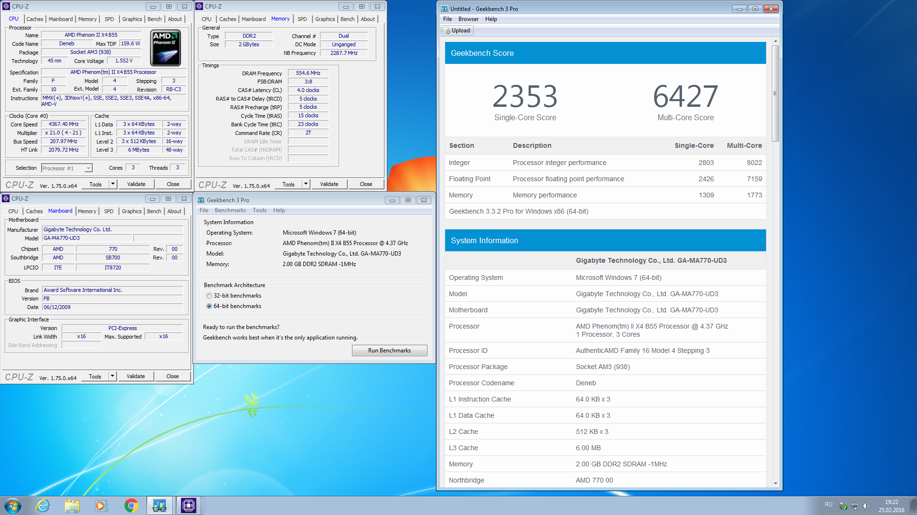This screenshot has width=917, height=515.
Task: Click the Multi-Core Score 6427
Action: [x=685, y=96]
